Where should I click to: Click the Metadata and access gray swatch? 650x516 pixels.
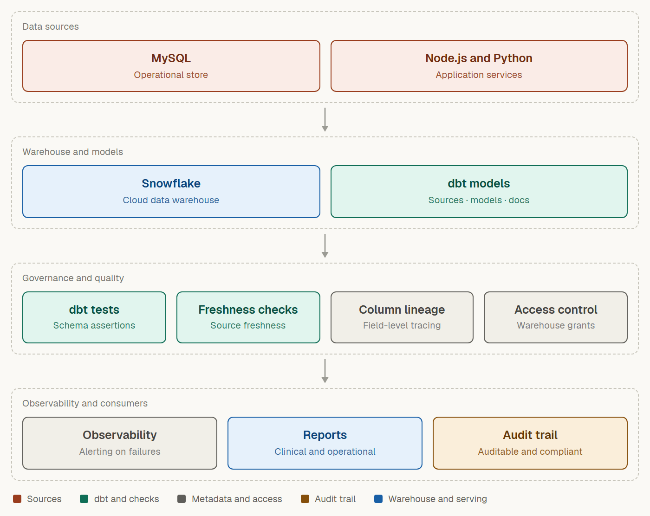(x=182, y=499)
